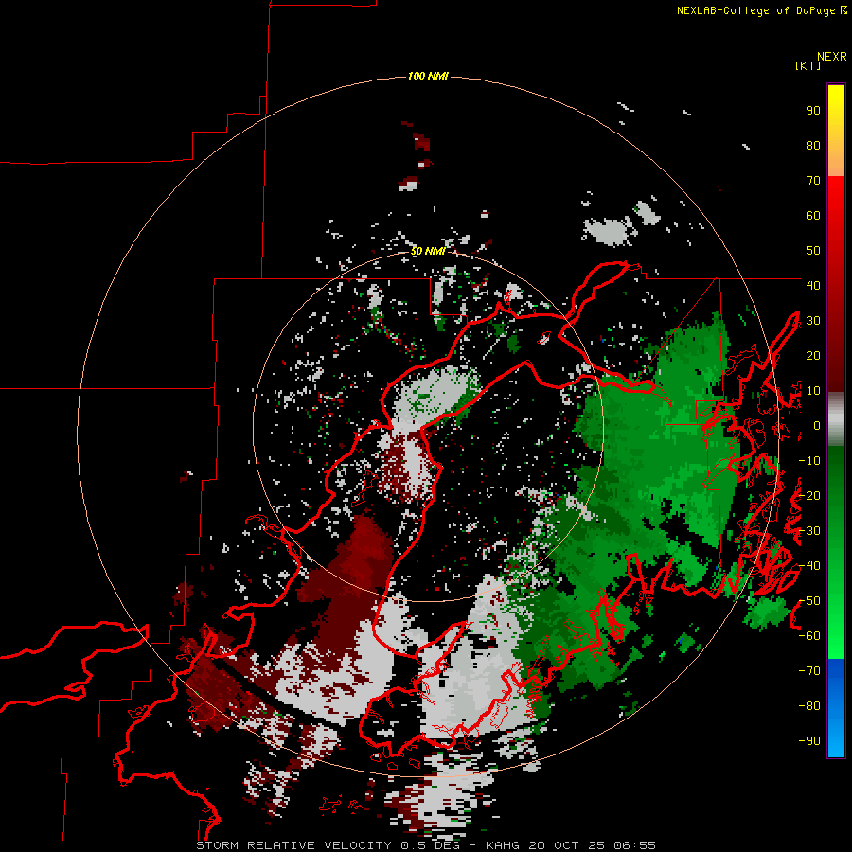852x852 pixels.
Task: Click the -80 value on the velocity scale
Action: tap(809, 706)
